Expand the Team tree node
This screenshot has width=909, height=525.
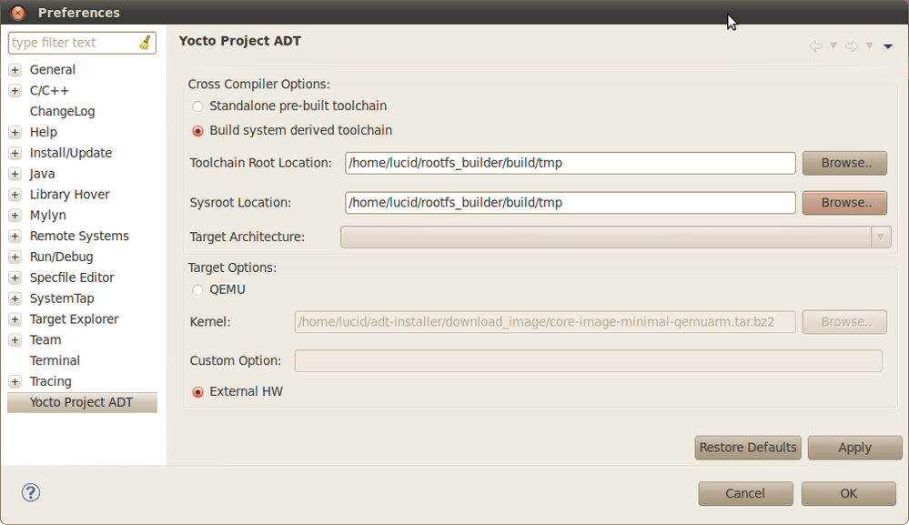pyautogui.click(x=15, y=340)
